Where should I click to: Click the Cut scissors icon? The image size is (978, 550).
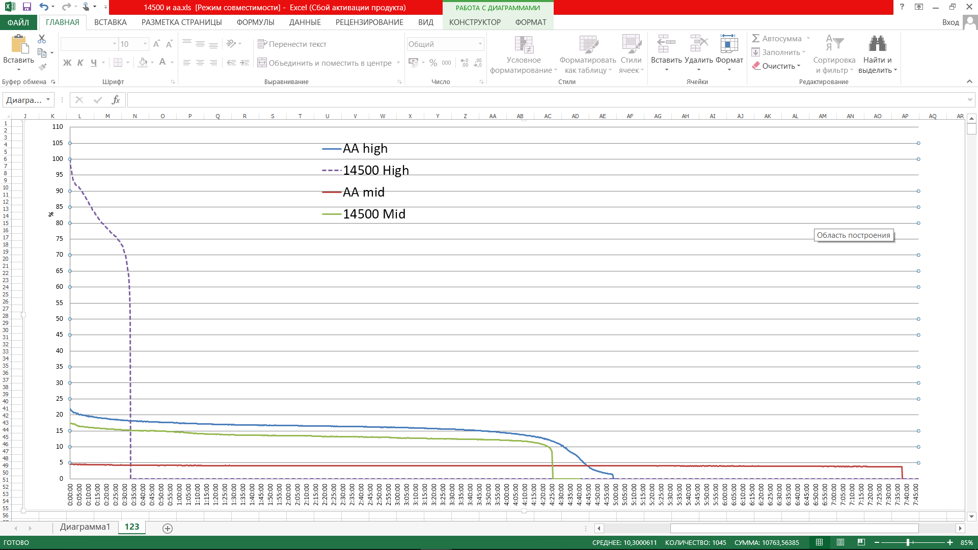42,39
